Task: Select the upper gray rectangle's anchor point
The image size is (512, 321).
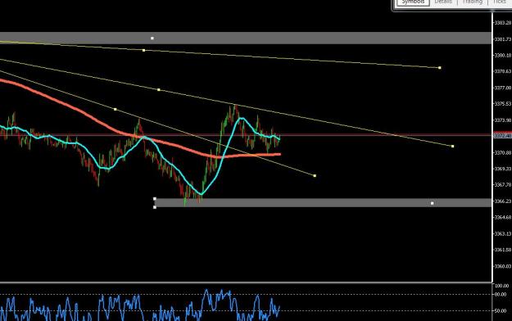Action: point(152,38)
